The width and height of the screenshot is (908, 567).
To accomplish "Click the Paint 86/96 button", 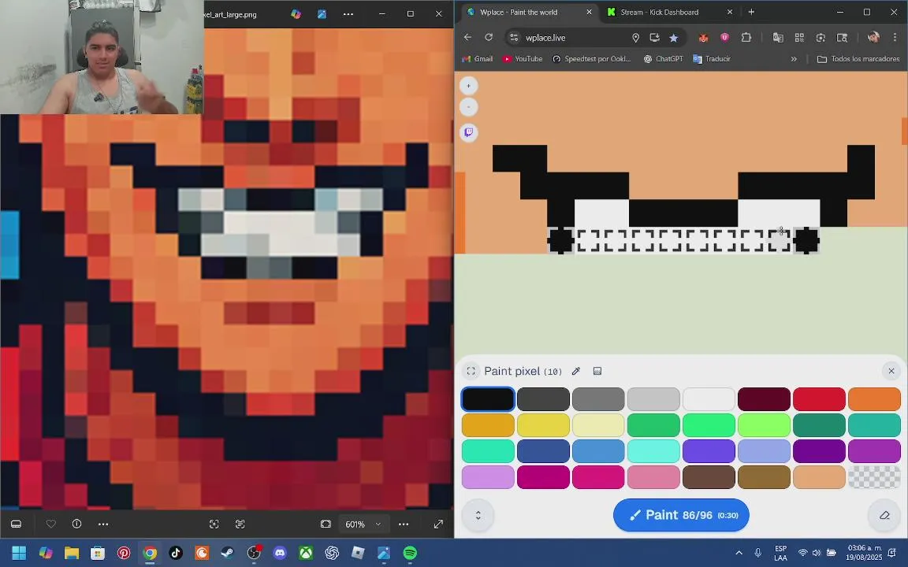I will (x=681, y=515).
